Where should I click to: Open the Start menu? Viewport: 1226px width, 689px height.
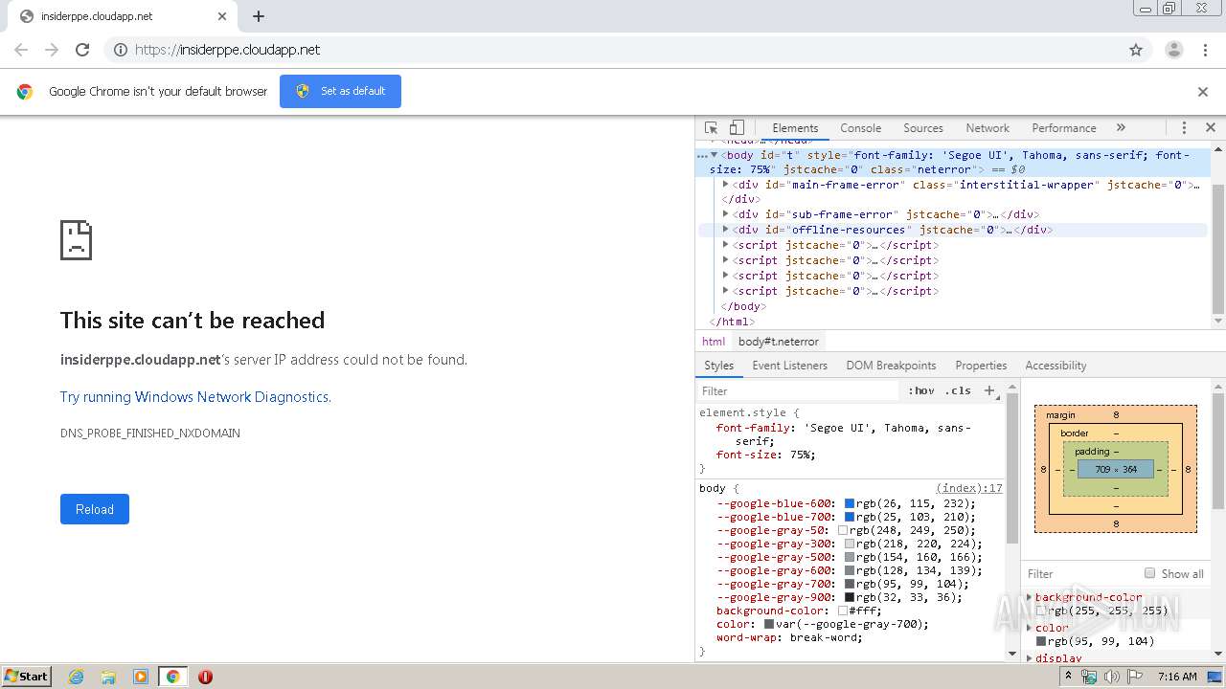coord(27,677)
